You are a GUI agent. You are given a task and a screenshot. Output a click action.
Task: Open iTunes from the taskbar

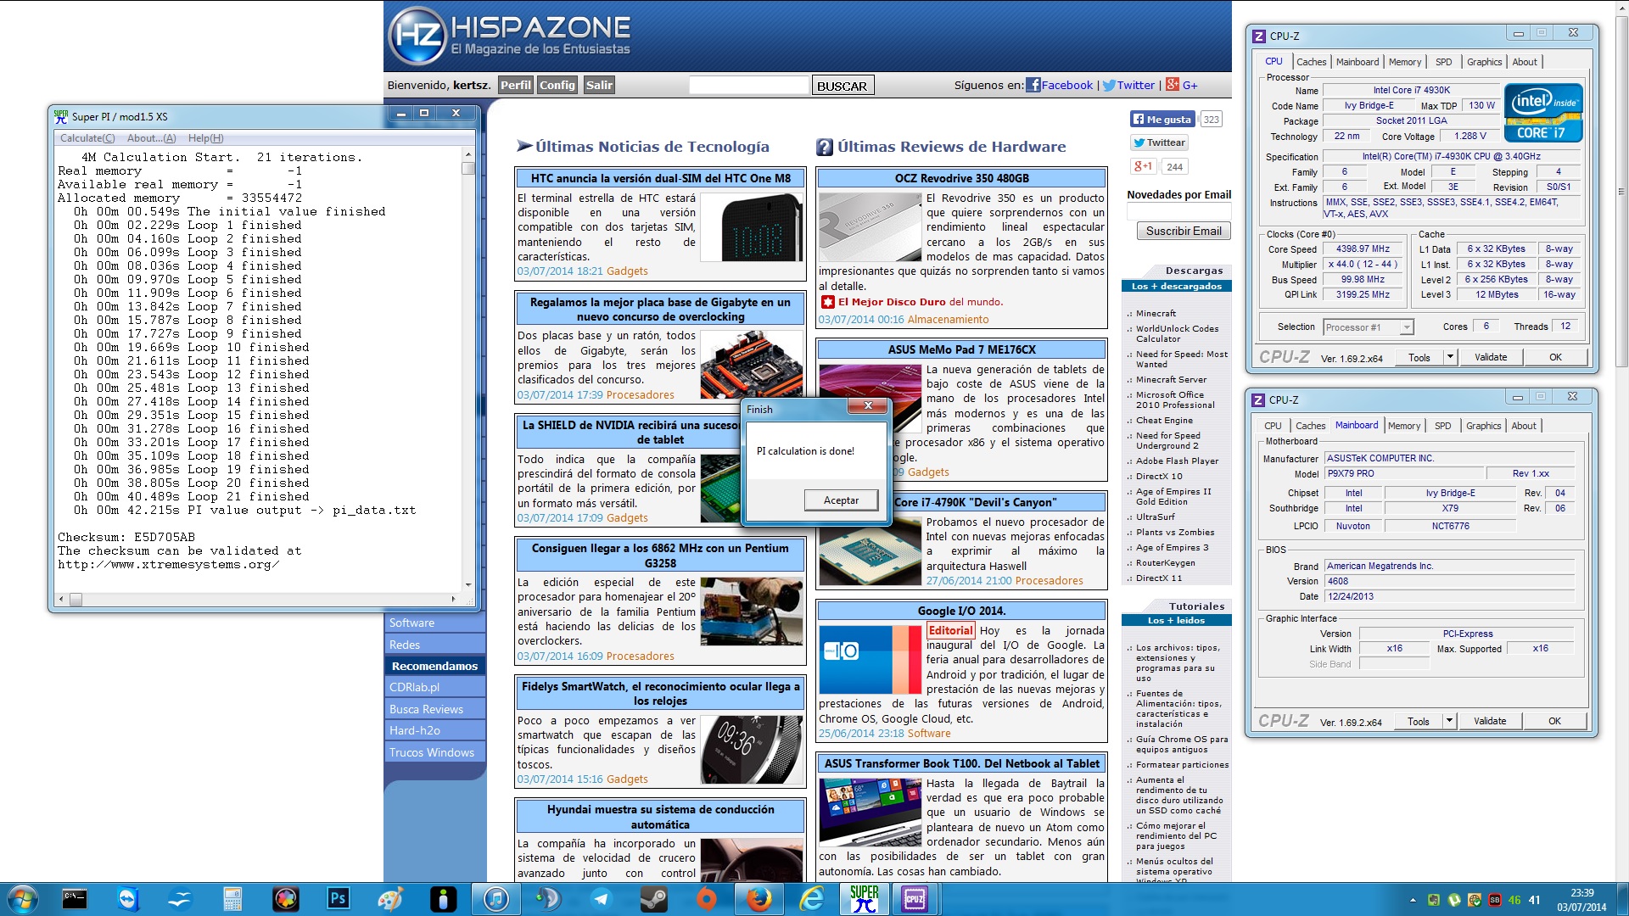tap(495, 898)
